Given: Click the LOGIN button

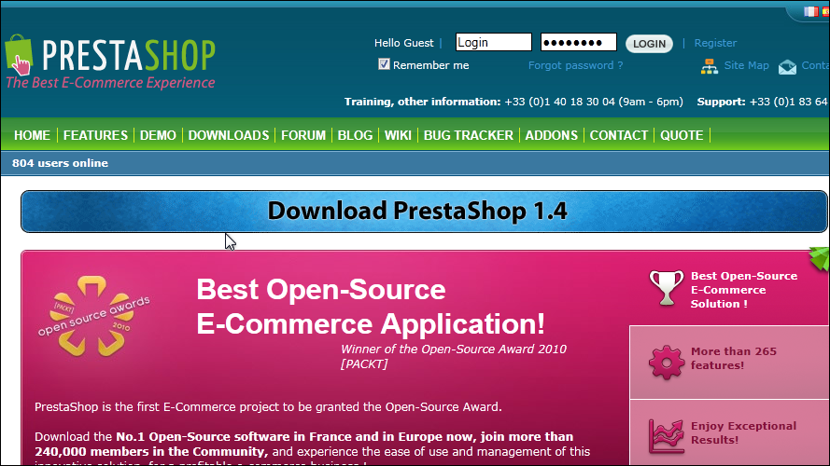Looking at the screenshot, I should [x=650, y=44].
